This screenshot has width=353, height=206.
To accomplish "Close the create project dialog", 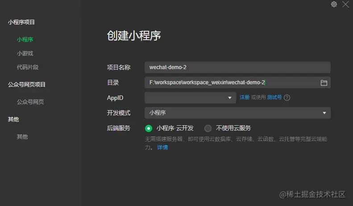I will [x=345, y=4].
